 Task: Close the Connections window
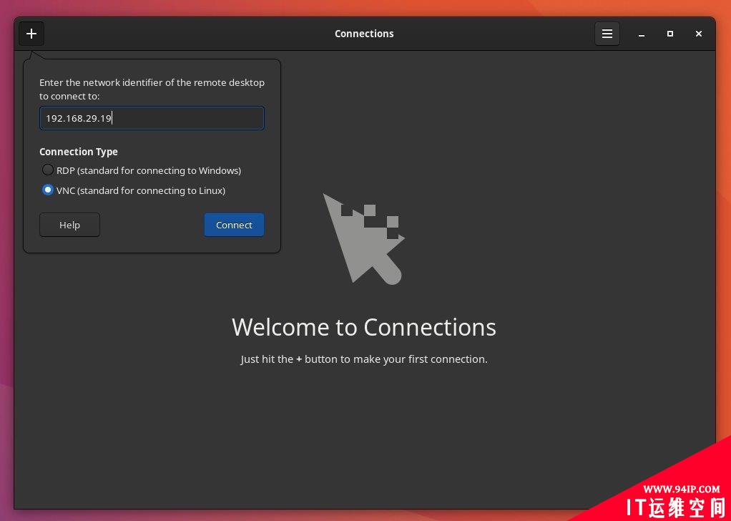(698, 34)
